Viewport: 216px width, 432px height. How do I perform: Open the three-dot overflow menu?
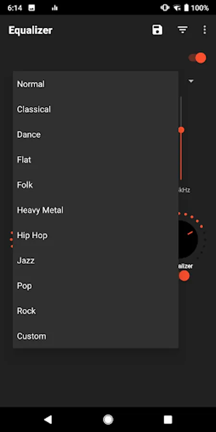204,30
